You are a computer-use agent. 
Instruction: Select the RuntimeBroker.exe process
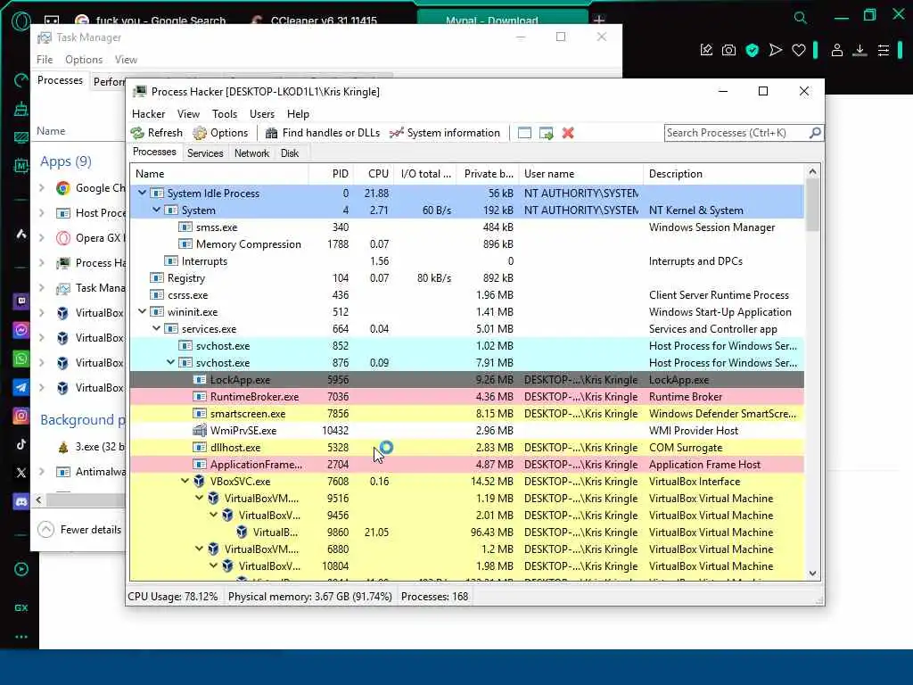tap(467, 397)
